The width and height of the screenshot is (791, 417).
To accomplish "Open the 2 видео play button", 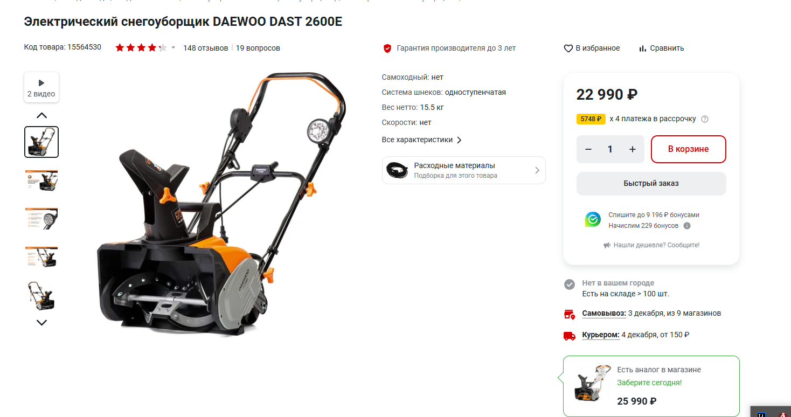I will click(41, 87).
